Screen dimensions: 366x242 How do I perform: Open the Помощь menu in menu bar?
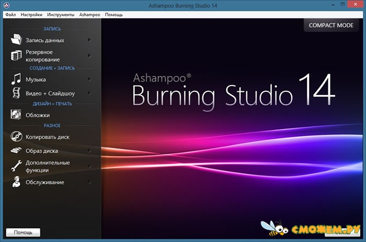113,15
